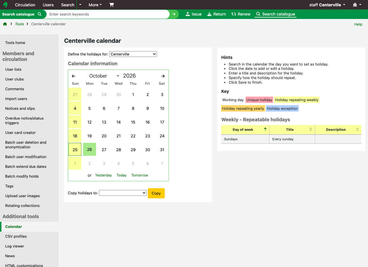Advance to next month in calendar
368x267 pixels.
(163, 76)
